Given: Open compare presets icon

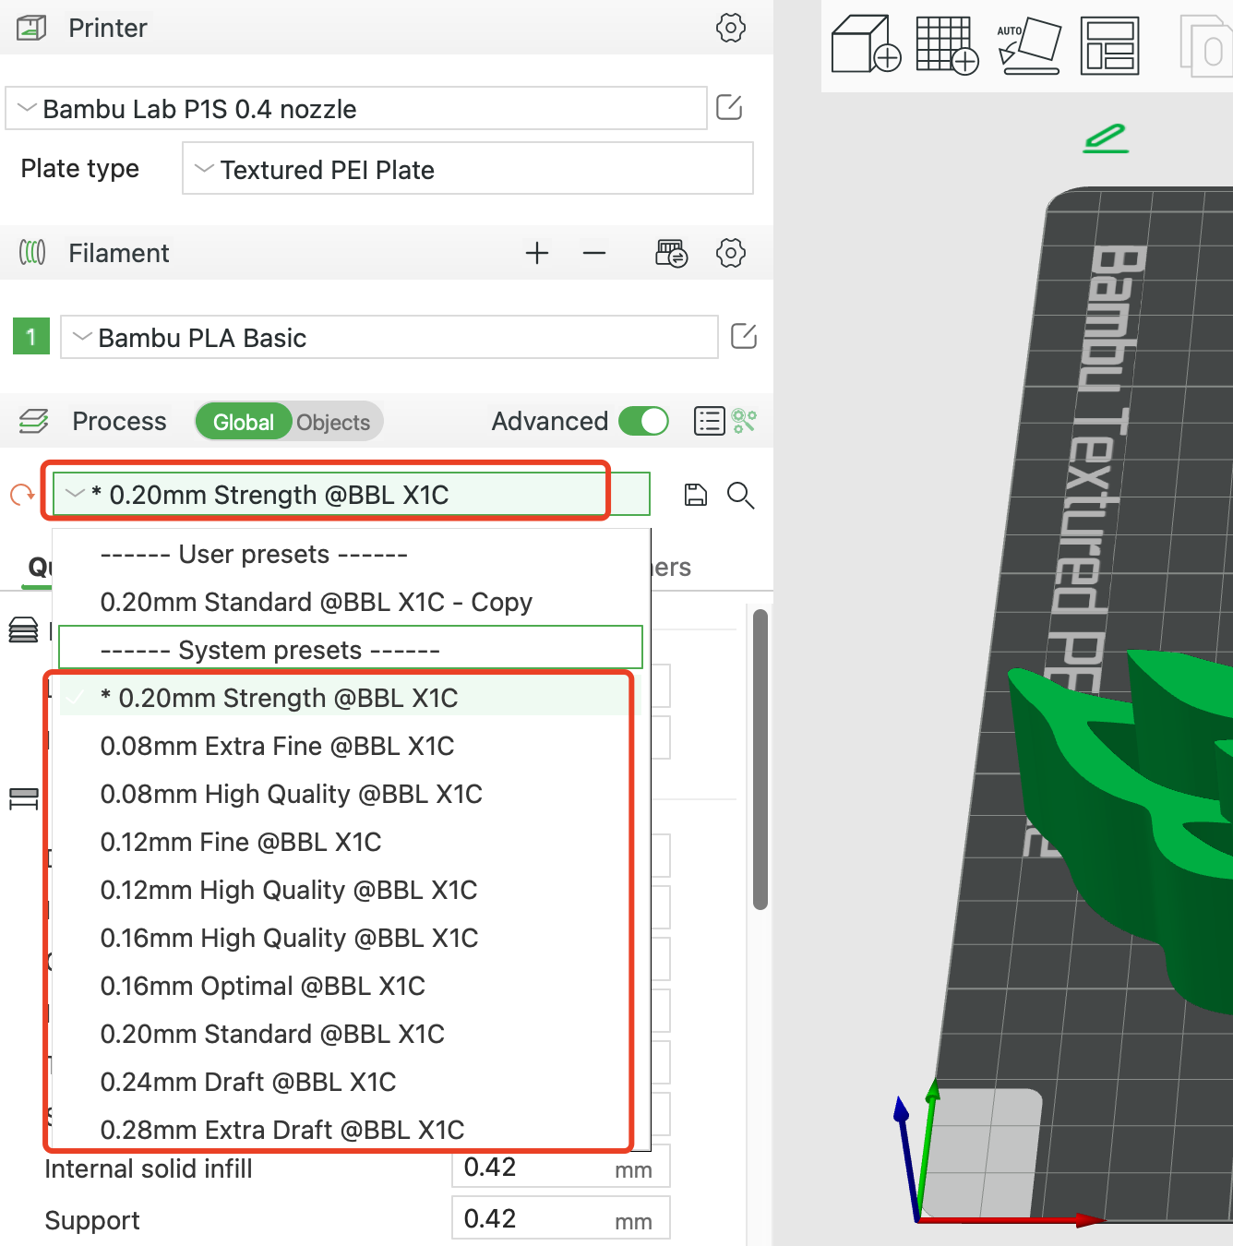Looking at the screenshot, I should tap(744, 421).
